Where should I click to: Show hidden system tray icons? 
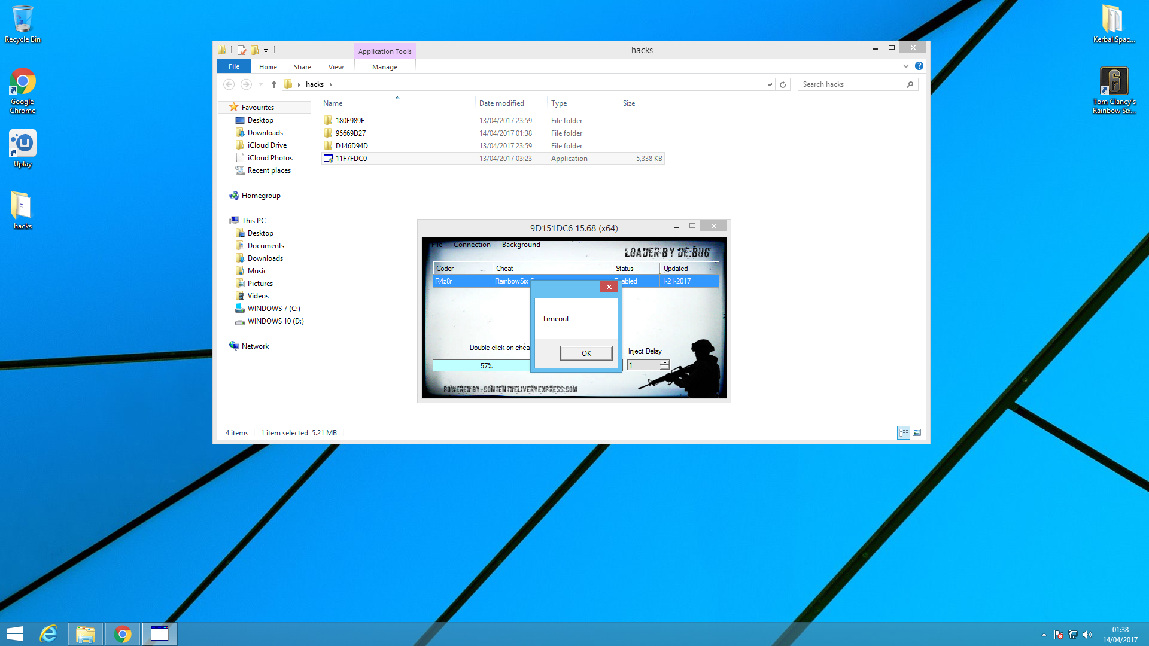pyautogui.click(x=1044, y=635)
